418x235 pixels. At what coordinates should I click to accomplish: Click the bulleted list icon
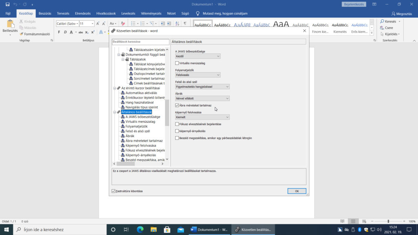[133, 24]
